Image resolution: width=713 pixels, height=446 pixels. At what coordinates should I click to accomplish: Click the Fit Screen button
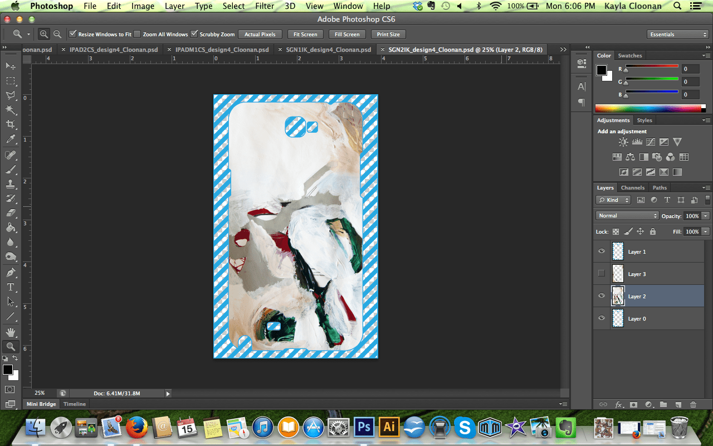click(305, 35)
